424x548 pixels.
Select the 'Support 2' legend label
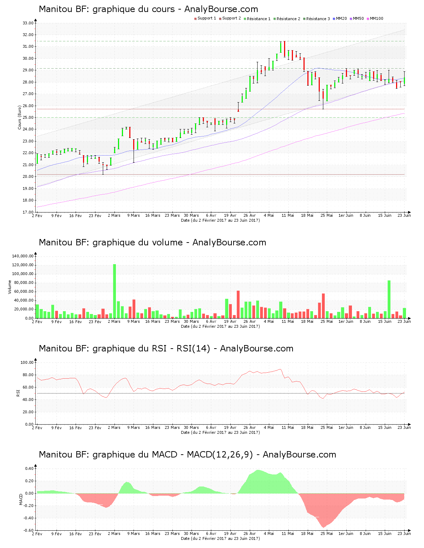click(231, 18)
